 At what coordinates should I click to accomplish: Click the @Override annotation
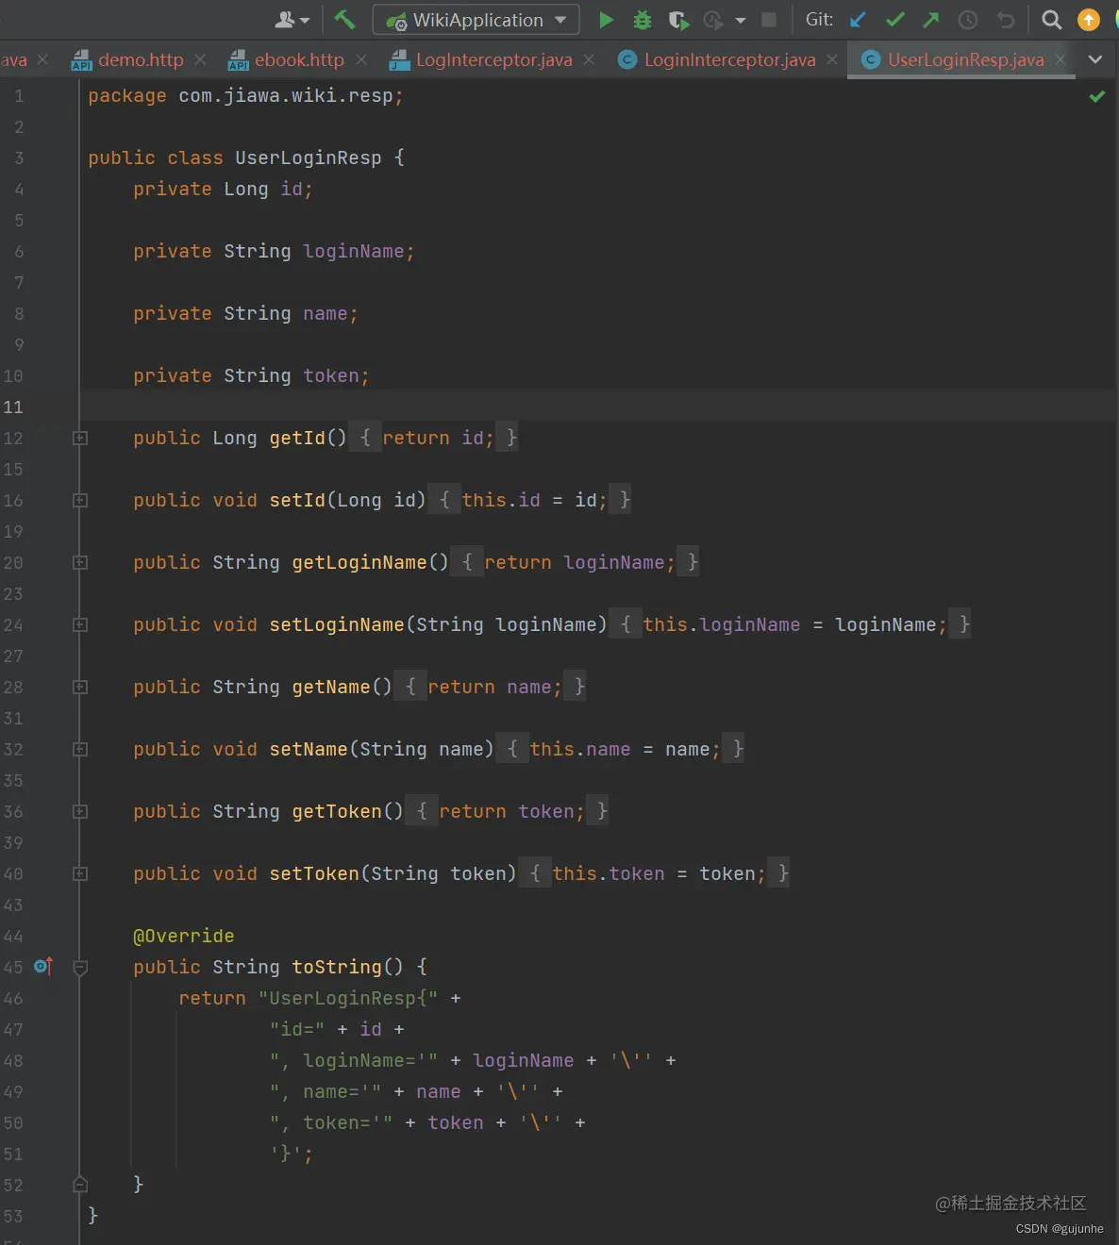tap(184, 936)
